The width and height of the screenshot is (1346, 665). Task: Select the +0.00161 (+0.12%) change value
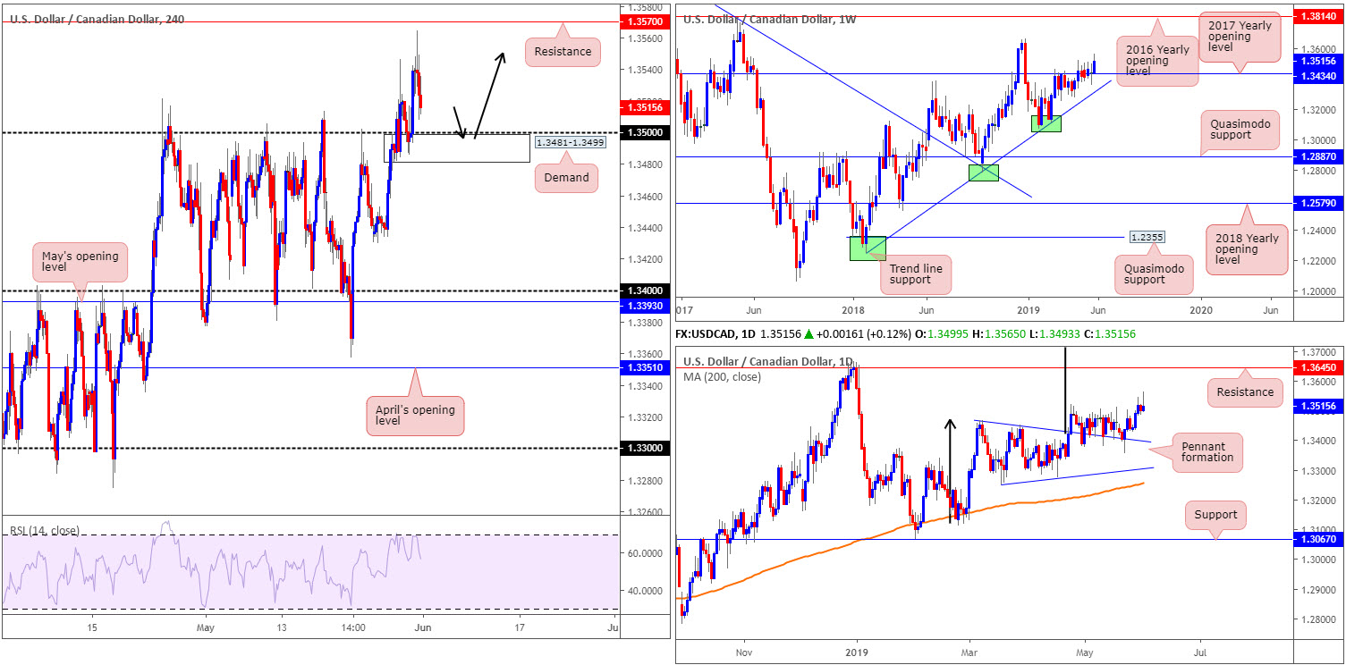pyautogui.click(x=865, y=333)
